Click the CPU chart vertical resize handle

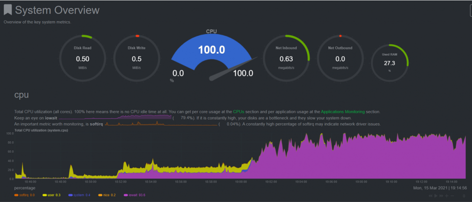pos(464,196)
